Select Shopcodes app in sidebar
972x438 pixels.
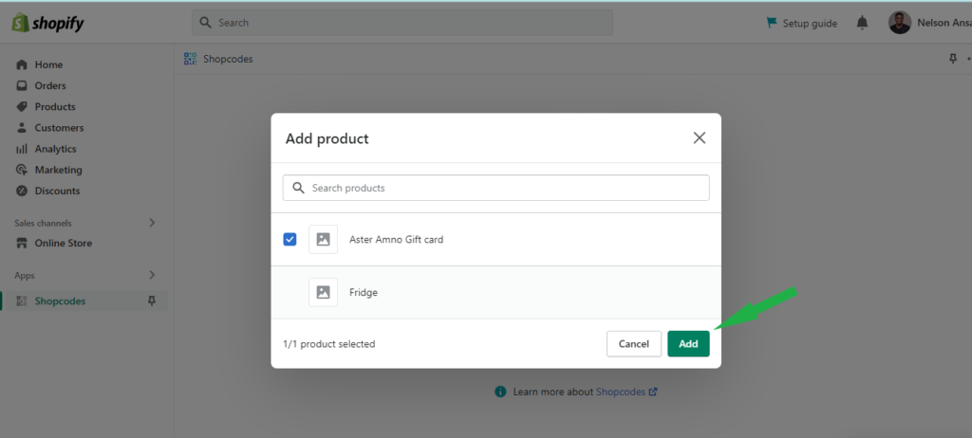(60, 301)
